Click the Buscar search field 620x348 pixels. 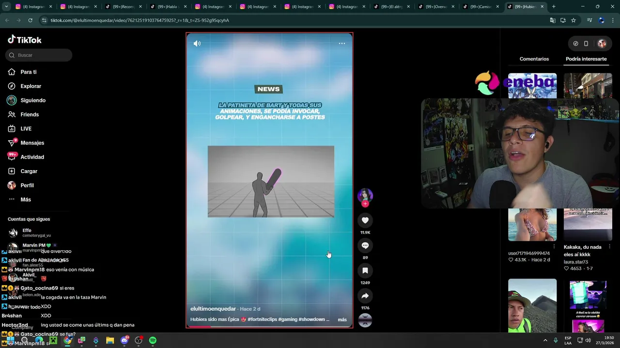click(x=39, y=55)
